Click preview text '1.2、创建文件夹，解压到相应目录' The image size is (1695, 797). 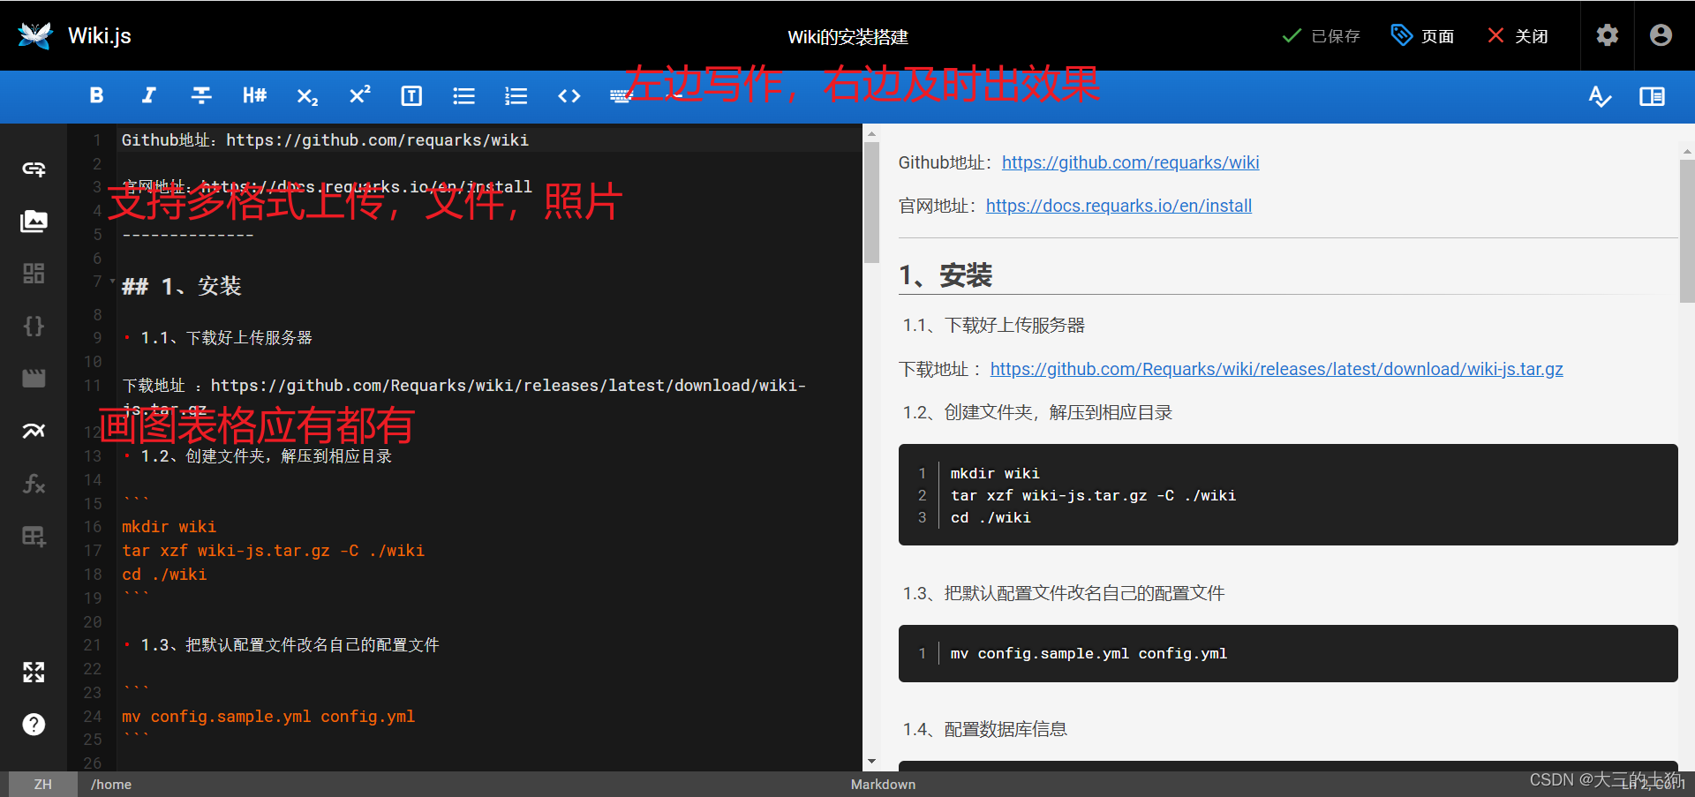click(1037, 412)
